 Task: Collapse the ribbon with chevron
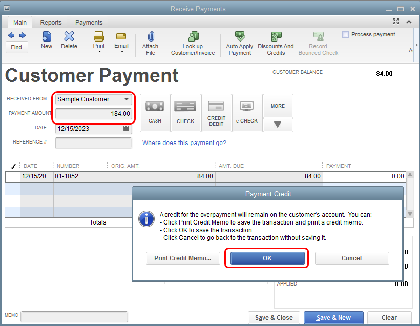click(409, 22)
